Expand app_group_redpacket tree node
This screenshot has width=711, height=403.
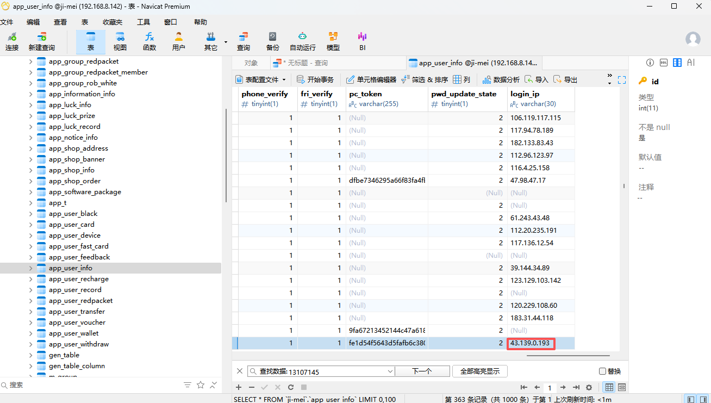point(30,61)
